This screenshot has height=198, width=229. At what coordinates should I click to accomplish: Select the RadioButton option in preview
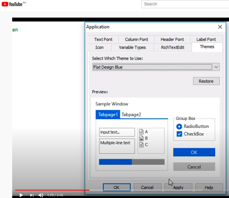(179, 127)
